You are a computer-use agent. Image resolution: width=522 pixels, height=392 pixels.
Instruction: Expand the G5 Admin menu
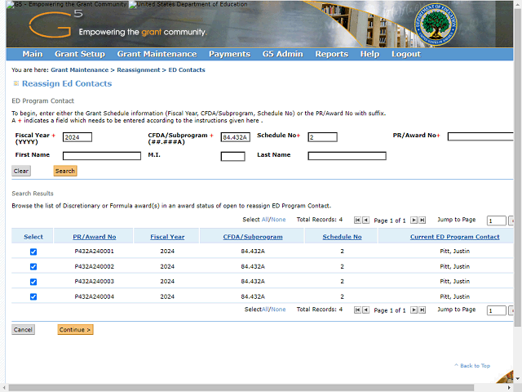pos(282,54)
